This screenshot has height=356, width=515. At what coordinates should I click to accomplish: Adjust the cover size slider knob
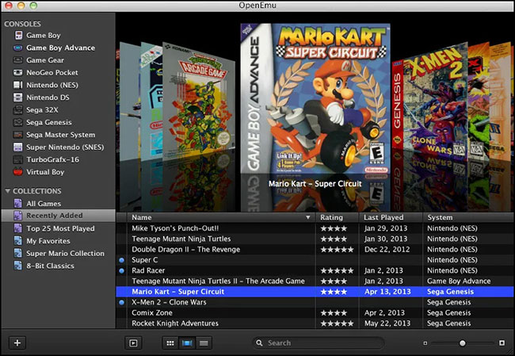[x=463, y=343]
